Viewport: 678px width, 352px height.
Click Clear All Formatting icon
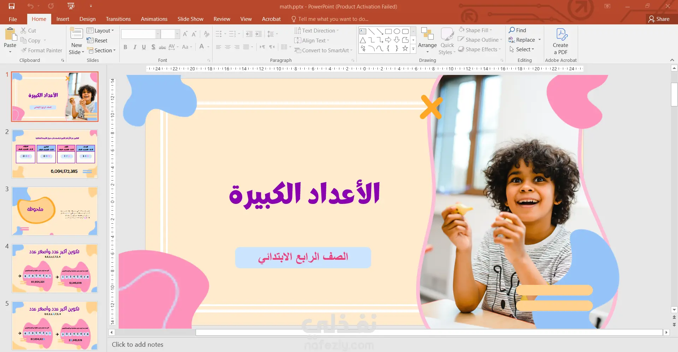(x=207, y=34)
